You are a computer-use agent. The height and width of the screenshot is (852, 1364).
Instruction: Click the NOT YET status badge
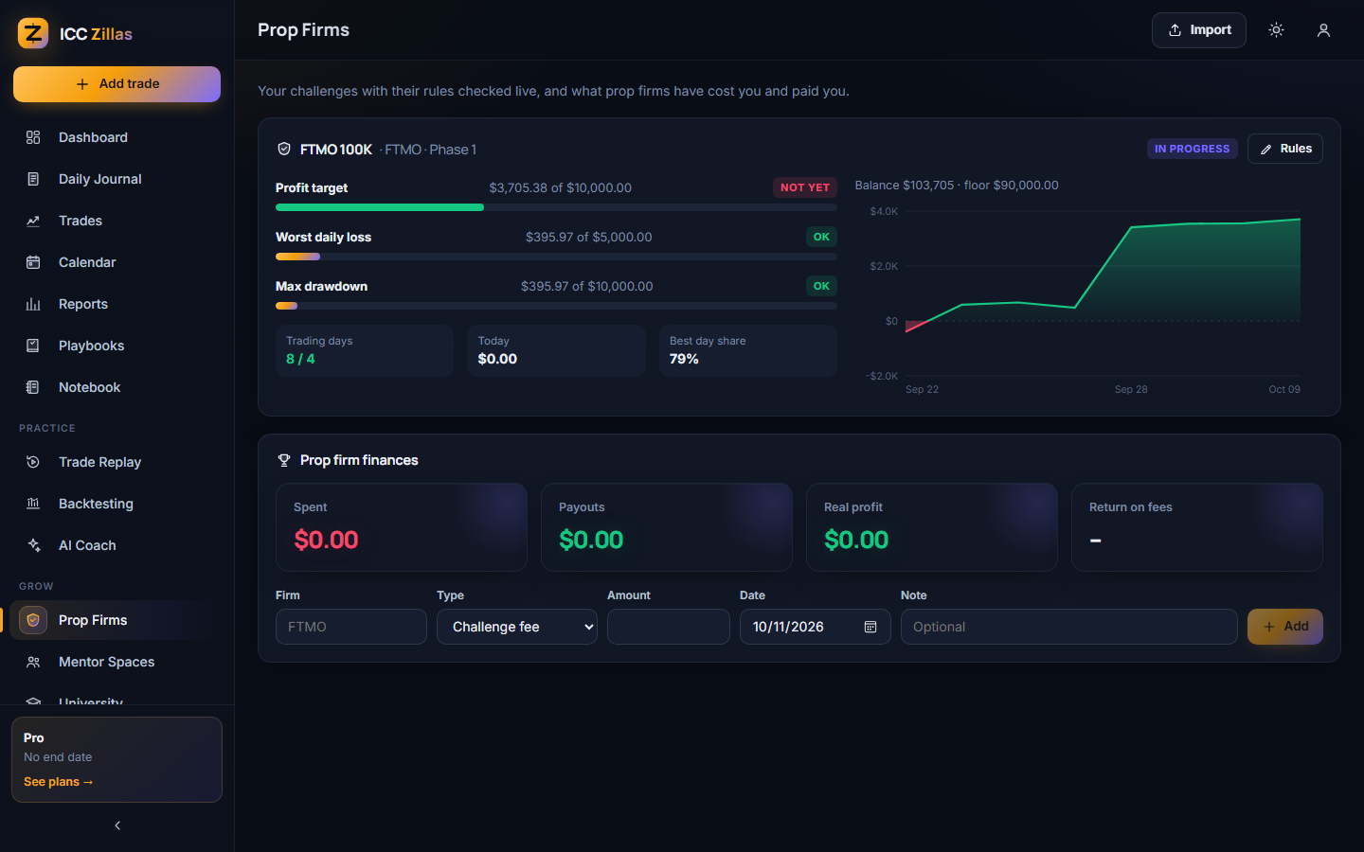pyautogui.click(x=805, y=187)
